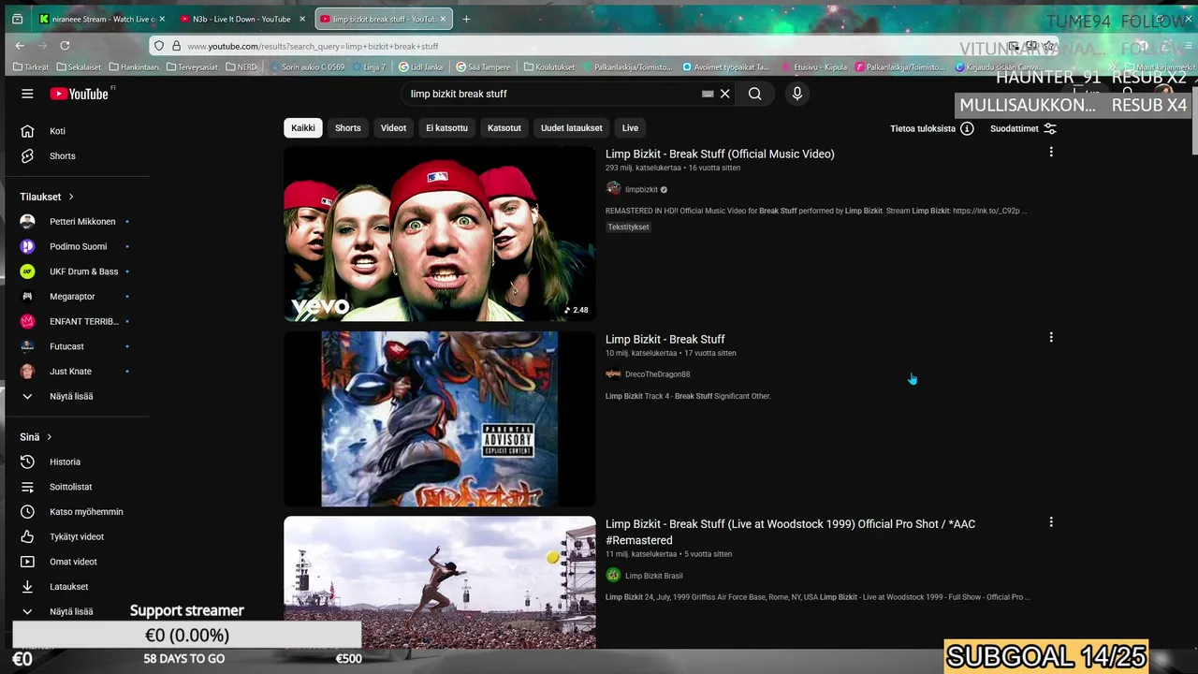Open Terveysasiat bookmarks folder
Screen dimensions: 1198x674
[192, 67]
